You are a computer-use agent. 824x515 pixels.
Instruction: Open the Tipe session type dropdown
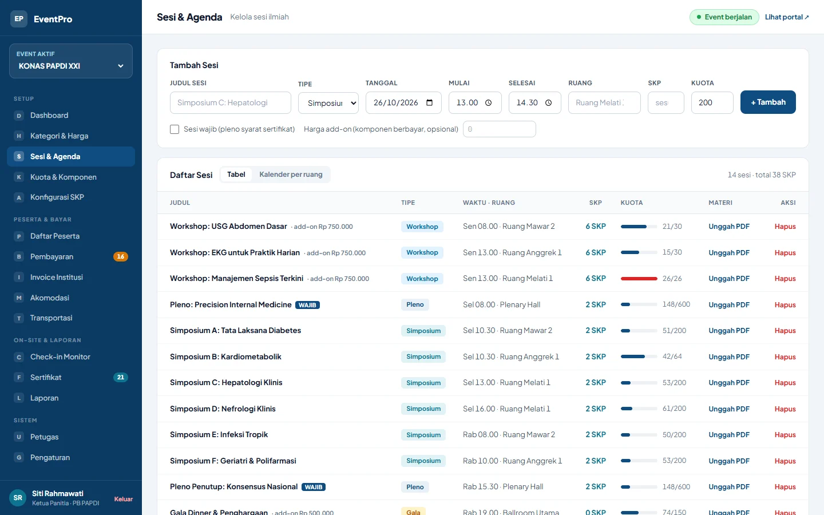[328, 103]
